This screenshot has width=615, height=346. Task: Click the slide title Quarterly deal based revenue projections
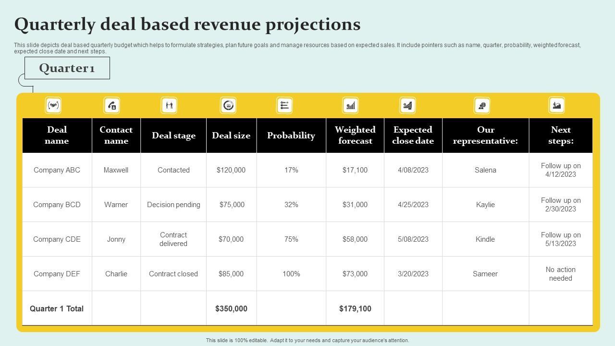pos(187,24)
